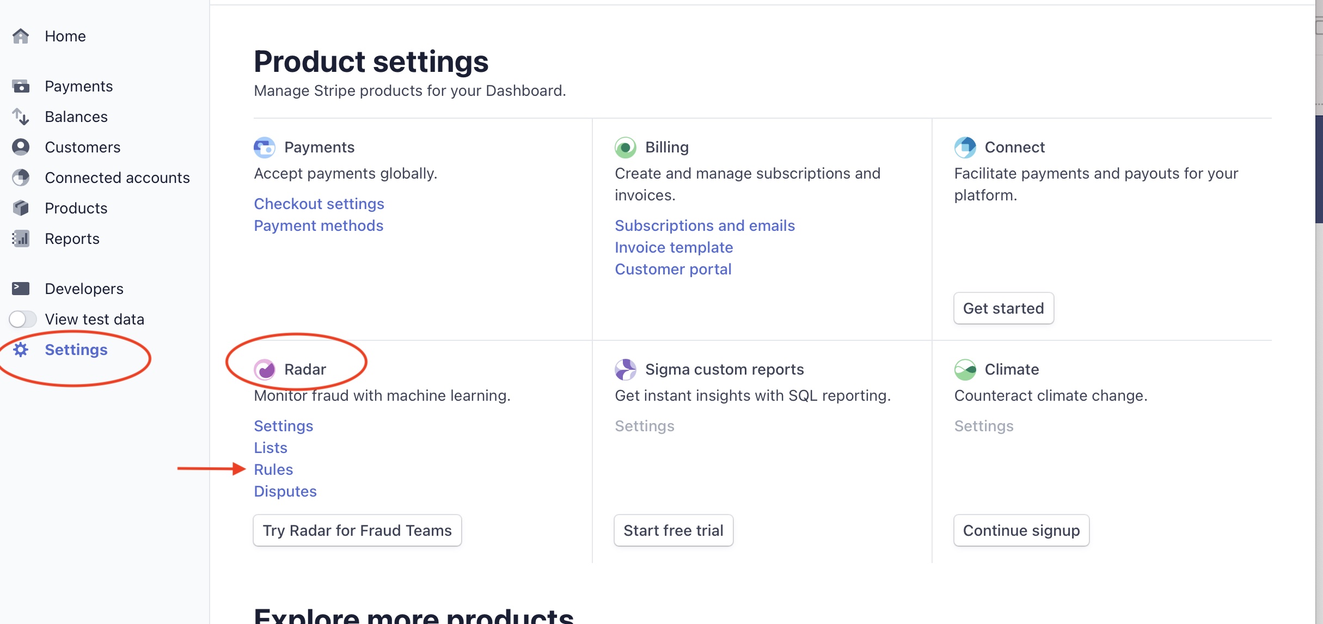Toggle the View test data switch
This screenshot has width=1323, height=624.
(x=23, y=319)
